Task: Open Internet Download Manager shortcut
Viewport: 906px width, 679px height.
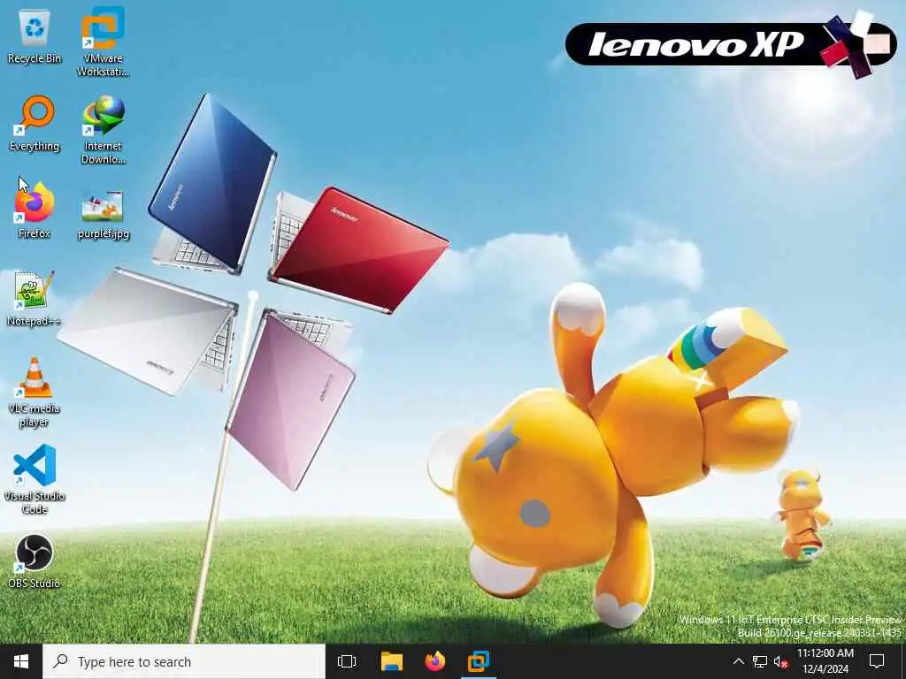Action: (103, 129)
